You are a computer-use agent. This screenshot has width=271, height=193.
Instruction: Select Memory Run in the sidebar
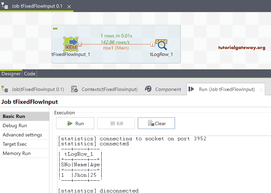(x=16, y=153)
